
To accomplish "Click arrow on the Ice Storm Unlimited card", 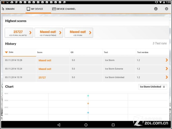I will pyautogui.click(x=30, y=33).
